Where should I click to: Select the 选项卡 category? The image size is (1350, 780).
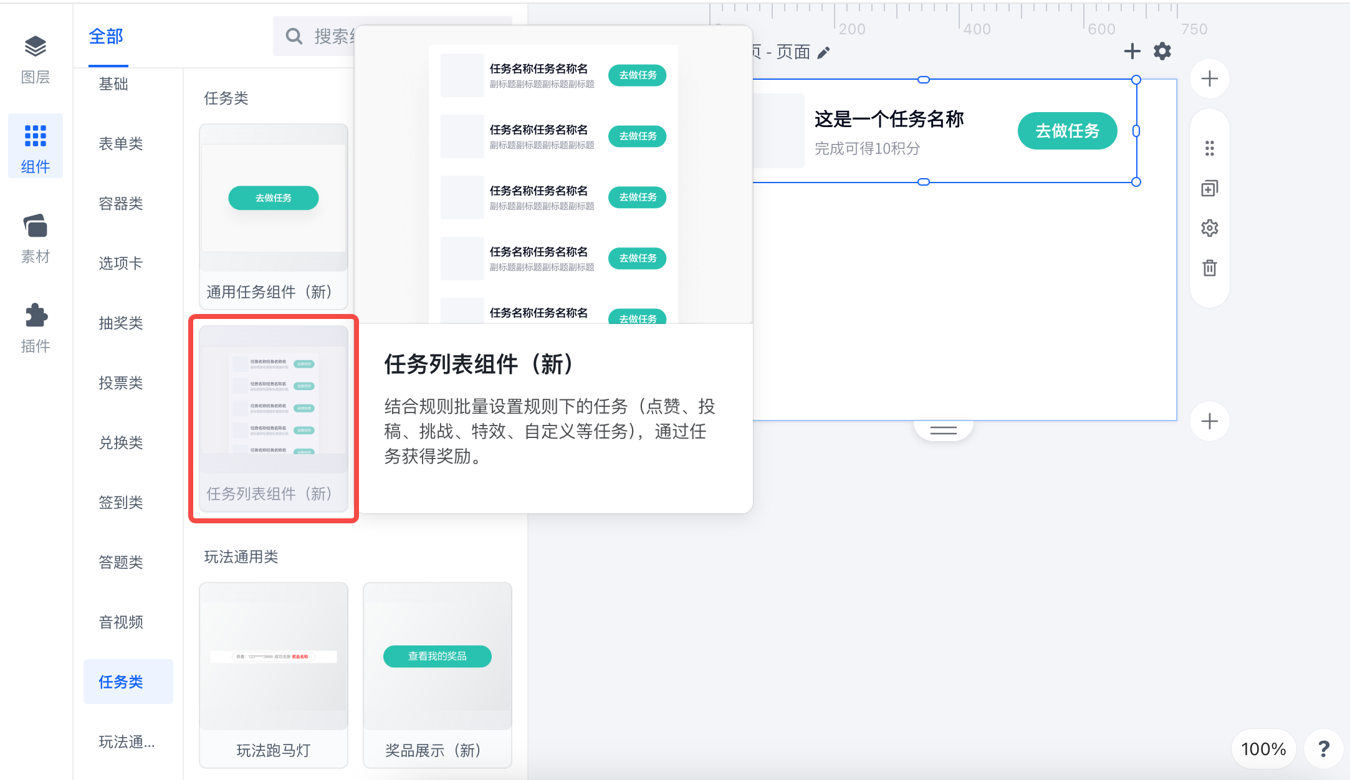[x=121, y=264]
